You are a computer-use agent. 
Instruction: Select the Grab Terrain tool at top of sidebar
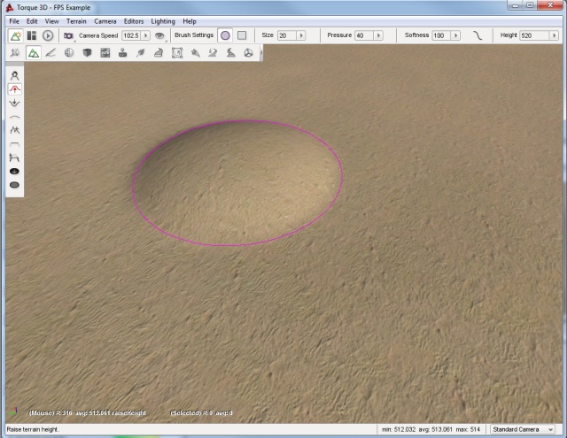pyautogui.click(x=15, y=76)
